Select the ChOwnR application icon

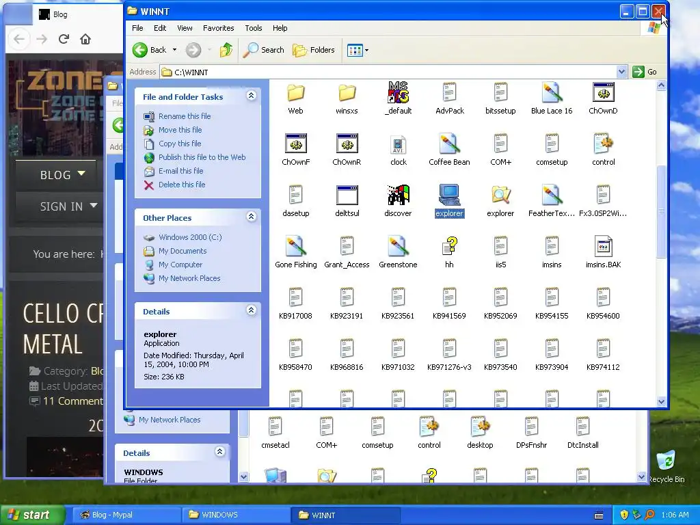tap(347, 150)
